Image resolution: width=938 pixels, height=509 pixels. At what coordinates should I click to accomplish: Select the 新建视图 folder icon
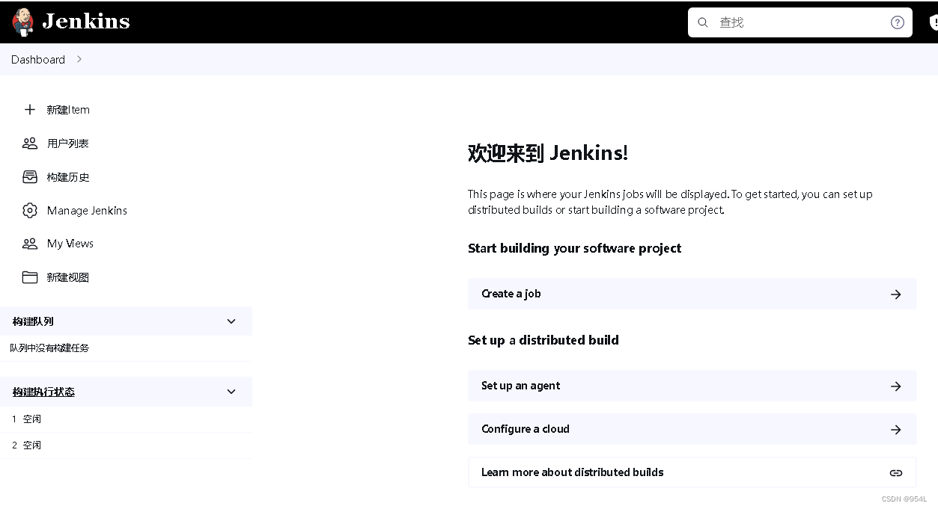point(30,277)
